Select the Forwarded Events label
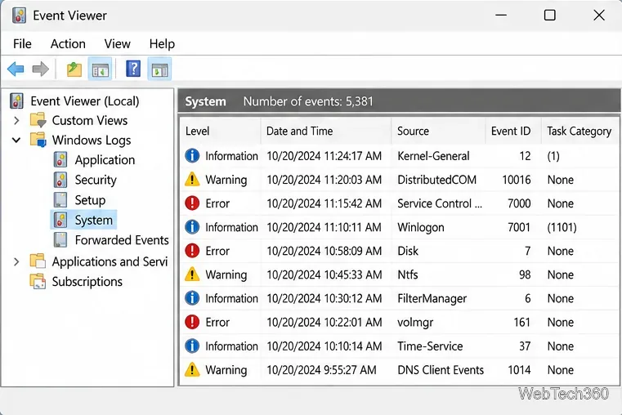The height and width of the screenshot is (415, 622). (122, 240)
